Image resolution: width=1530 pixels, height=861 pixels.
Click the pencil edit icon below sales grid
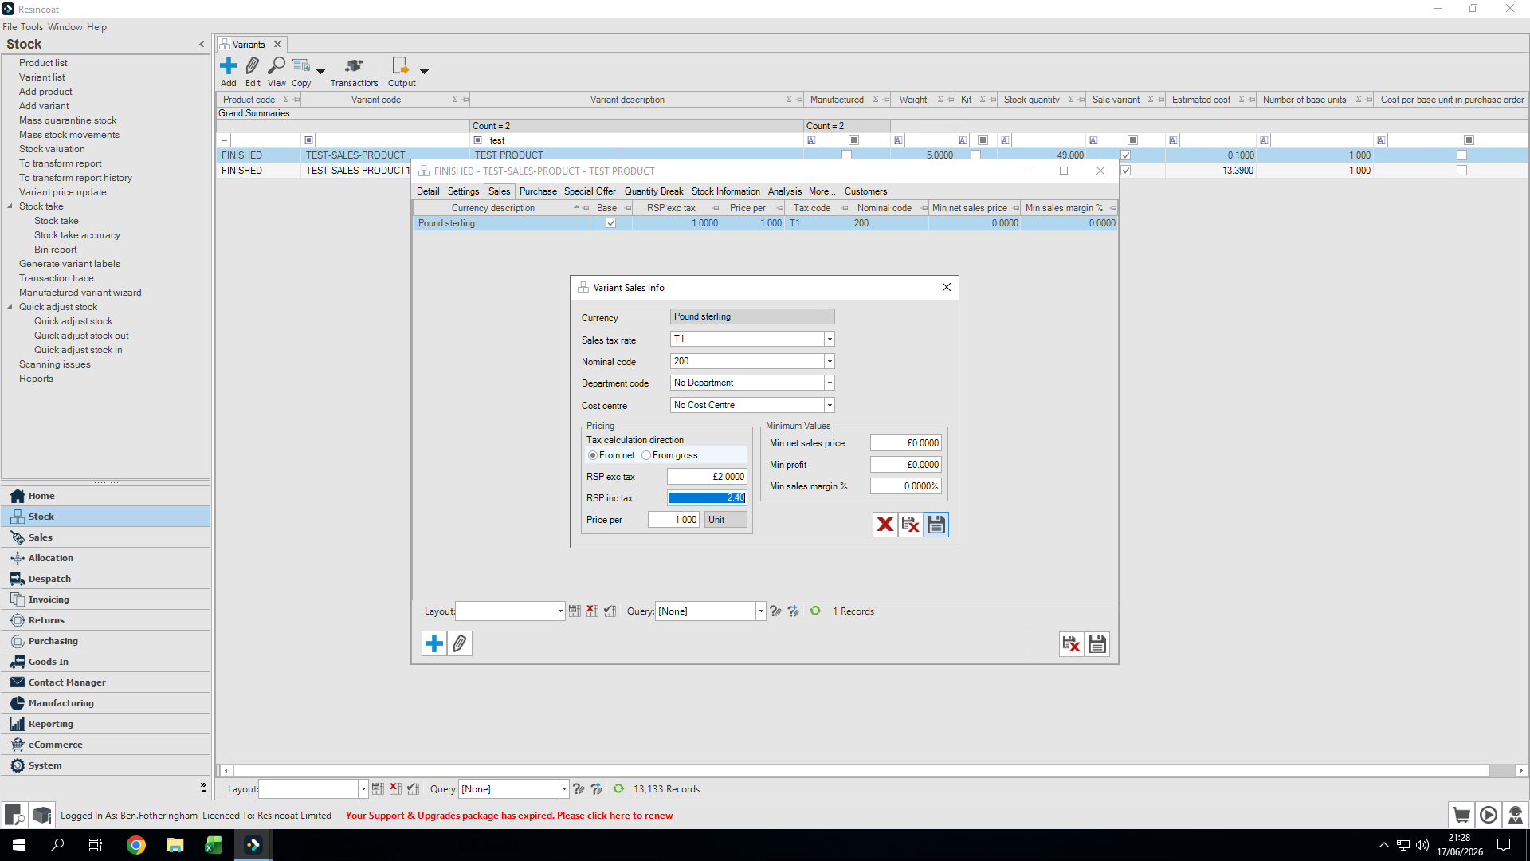coord(460,643)
